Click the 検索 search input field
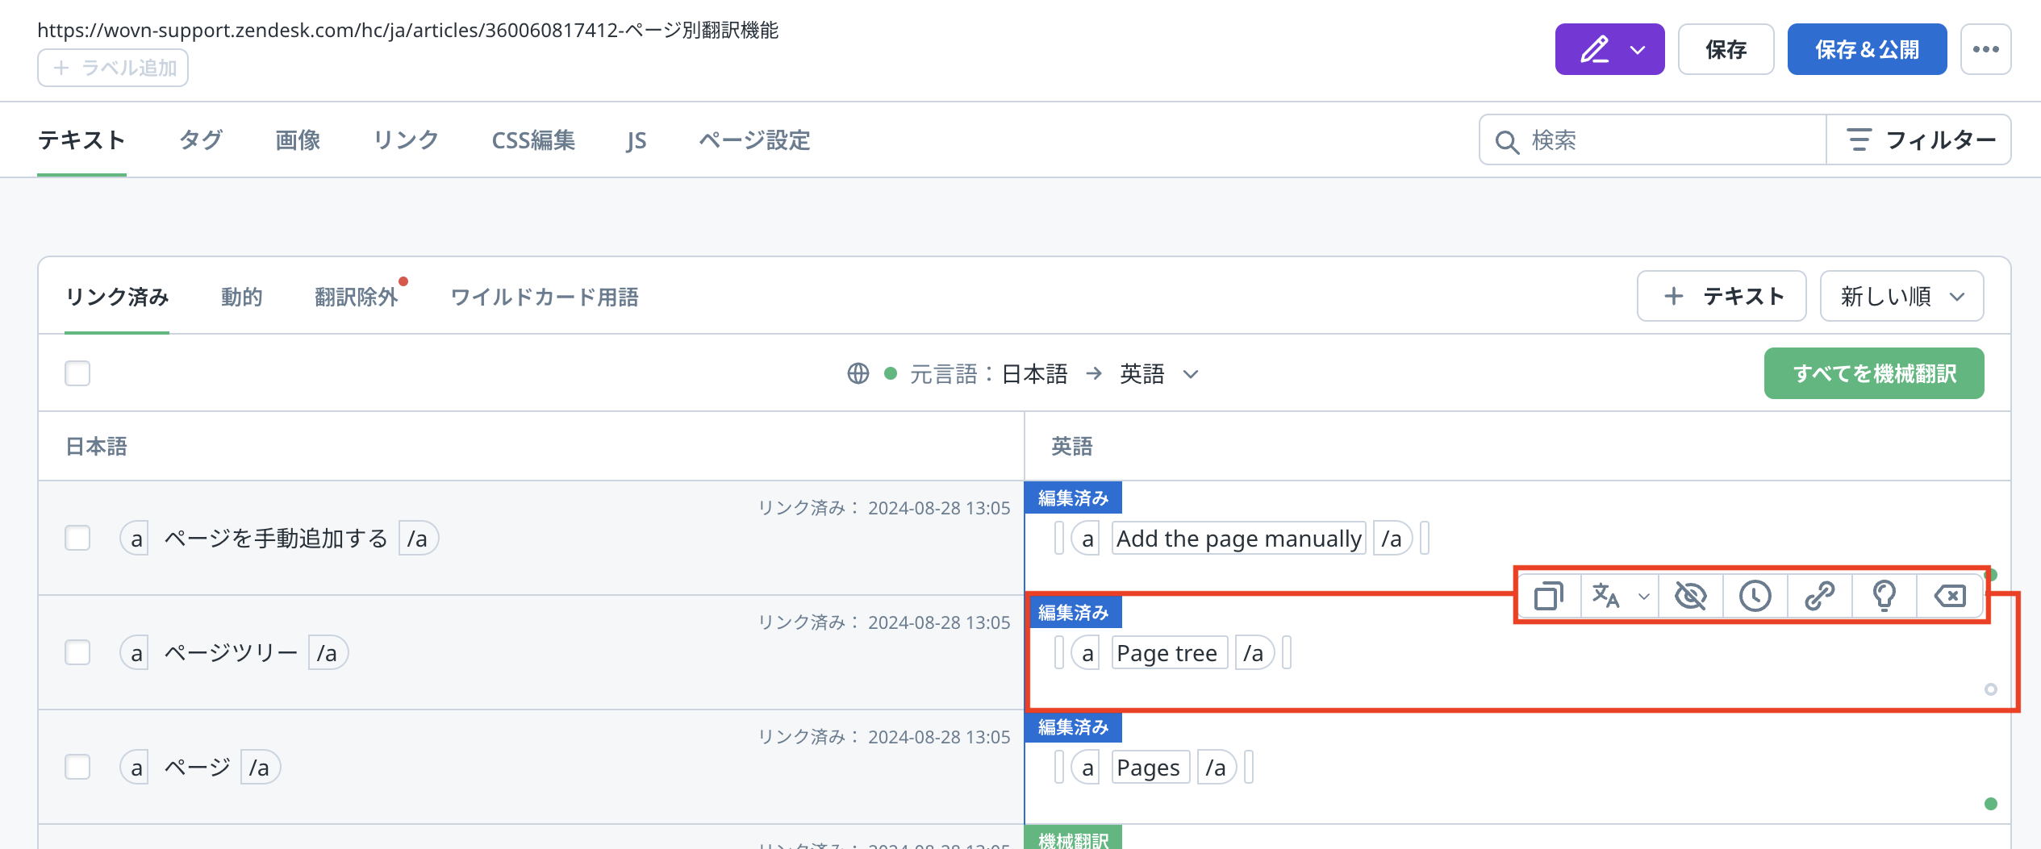The width and height of the screenshot is (2041, 849). click(x=1662, y=140)
